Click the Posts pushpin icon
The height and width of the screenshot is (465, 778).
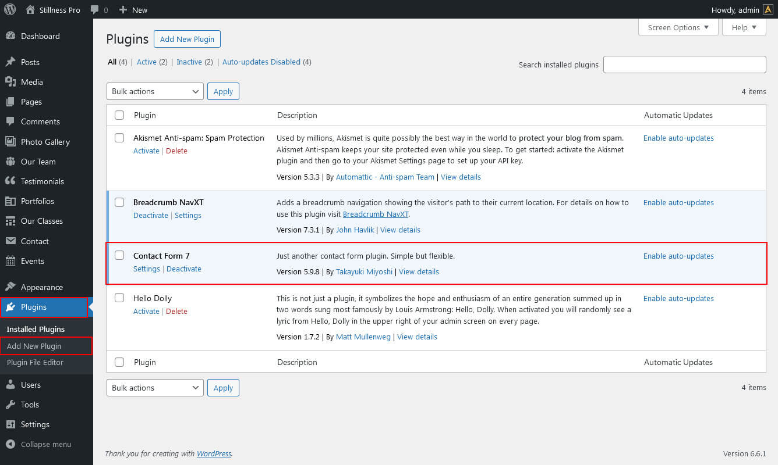point(10,62)
